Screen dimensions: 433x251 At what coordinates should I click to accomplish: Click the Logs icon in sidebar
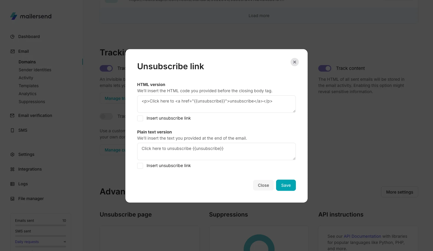coord(12,184)
